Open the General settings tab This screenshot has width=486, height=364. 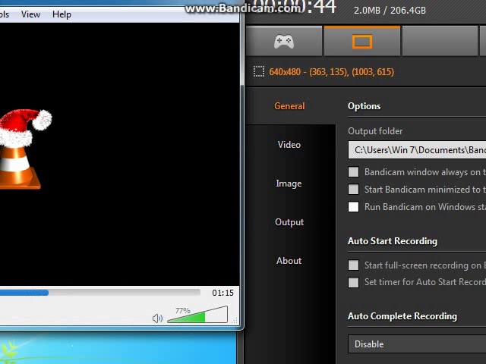[289, 106]
